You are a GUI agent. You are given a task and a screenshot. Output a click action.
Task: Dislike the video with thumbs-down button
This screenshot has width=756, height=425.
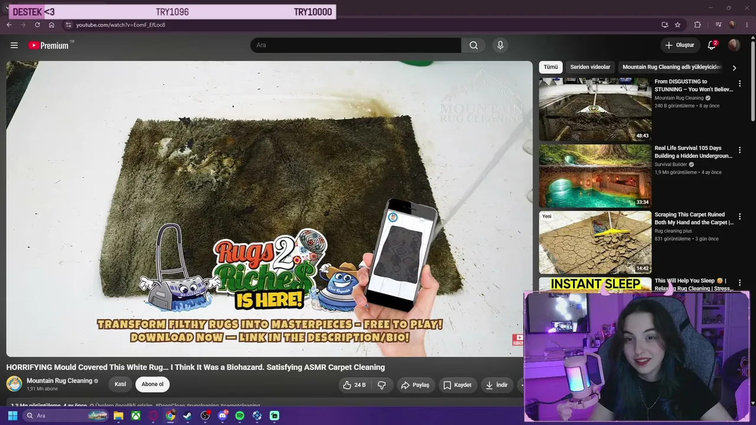pyautogui.click(x=382, y=385)
